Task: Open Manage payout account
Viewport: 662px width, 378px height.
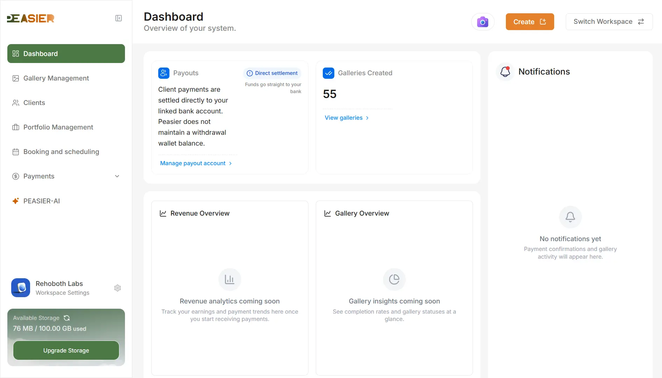Action: [193, 163]
